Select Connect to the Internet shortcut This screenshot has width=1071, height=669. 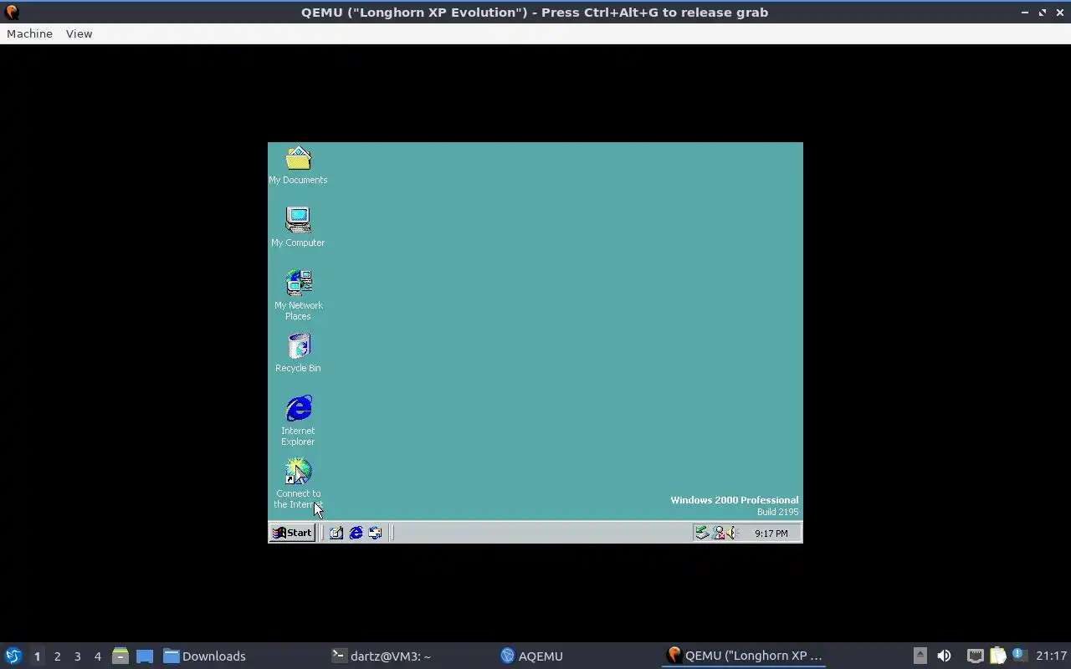click(298, 483)
